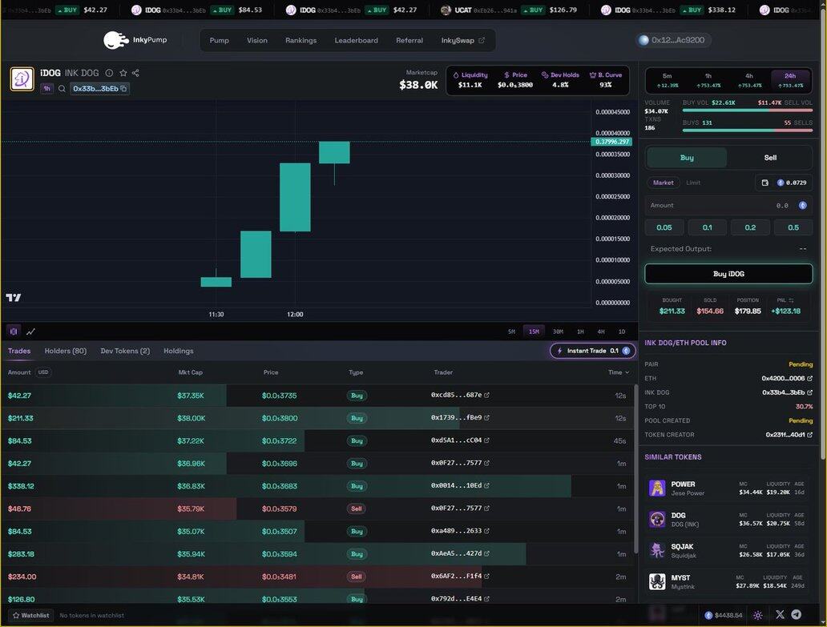827x627 pixels.
Task: Click the Buy iDOG button
Action: pyautogui.click(x=728, y=274)
